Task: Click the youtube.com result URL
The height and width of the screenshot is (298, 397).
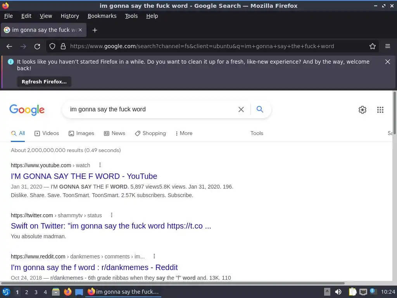Action: point(50,165)
